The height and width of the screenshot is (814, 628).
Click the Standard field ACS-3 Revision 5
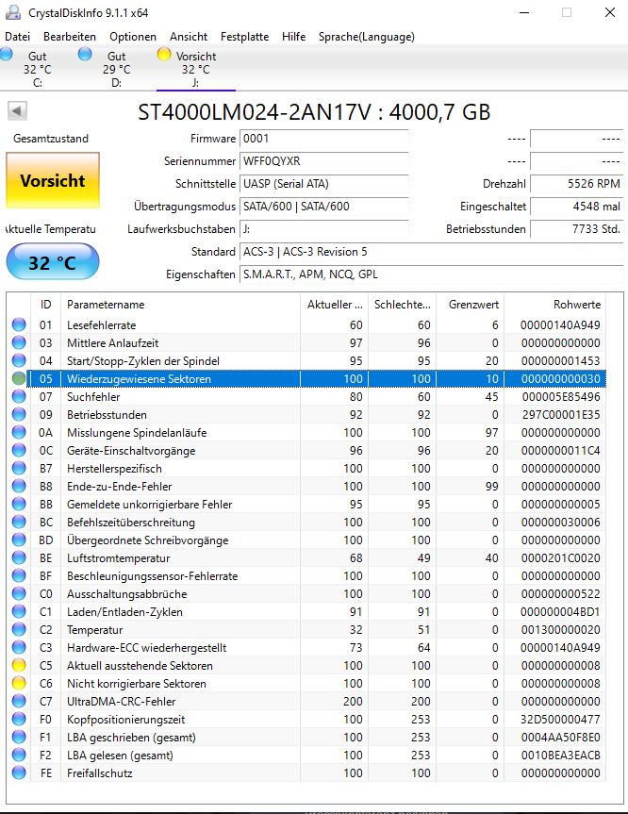(x=431, y=252)
